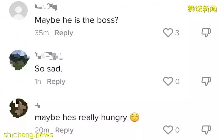Click the 35m timestamp on the first comment

coord(42,33)
